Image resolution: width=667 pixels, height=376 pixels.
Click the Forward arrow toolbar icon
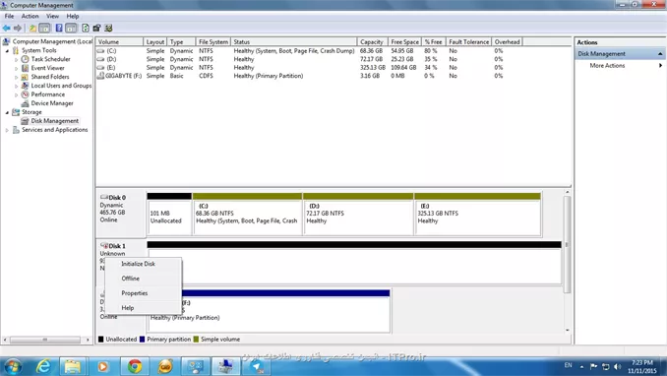(18, 29)
